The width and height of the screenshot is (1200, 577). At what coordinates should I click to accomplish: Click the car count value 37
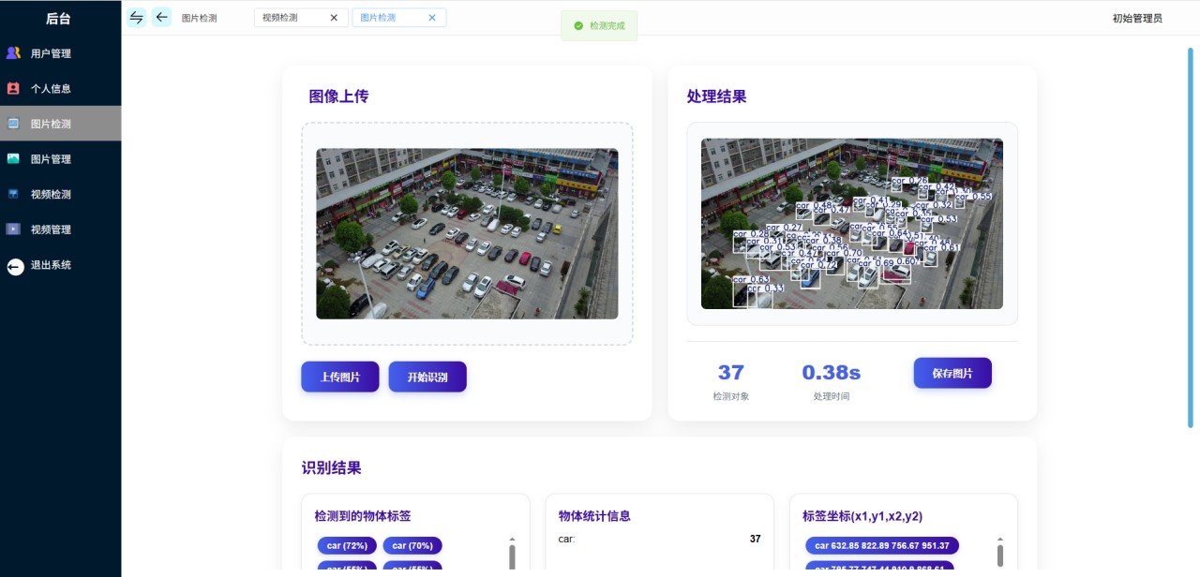coord(755,539)
